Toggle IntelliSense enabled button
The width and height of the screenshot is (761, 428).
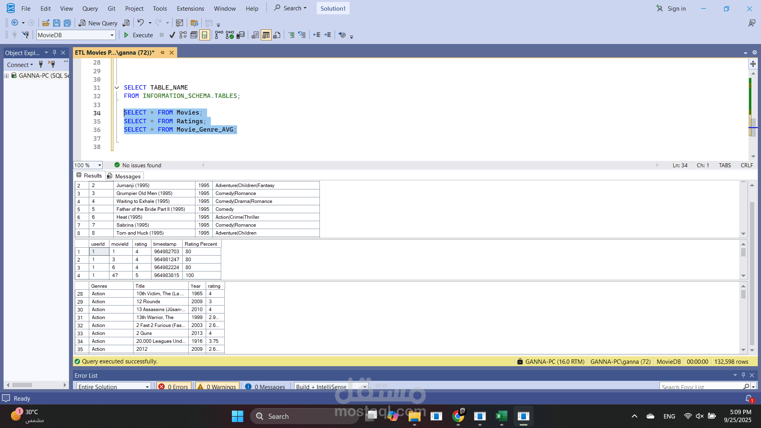click(204, 35)
